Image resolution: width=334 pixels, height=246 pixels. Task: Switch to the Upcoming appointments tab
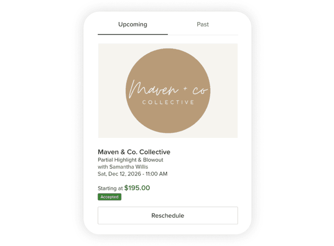[133, 25]
